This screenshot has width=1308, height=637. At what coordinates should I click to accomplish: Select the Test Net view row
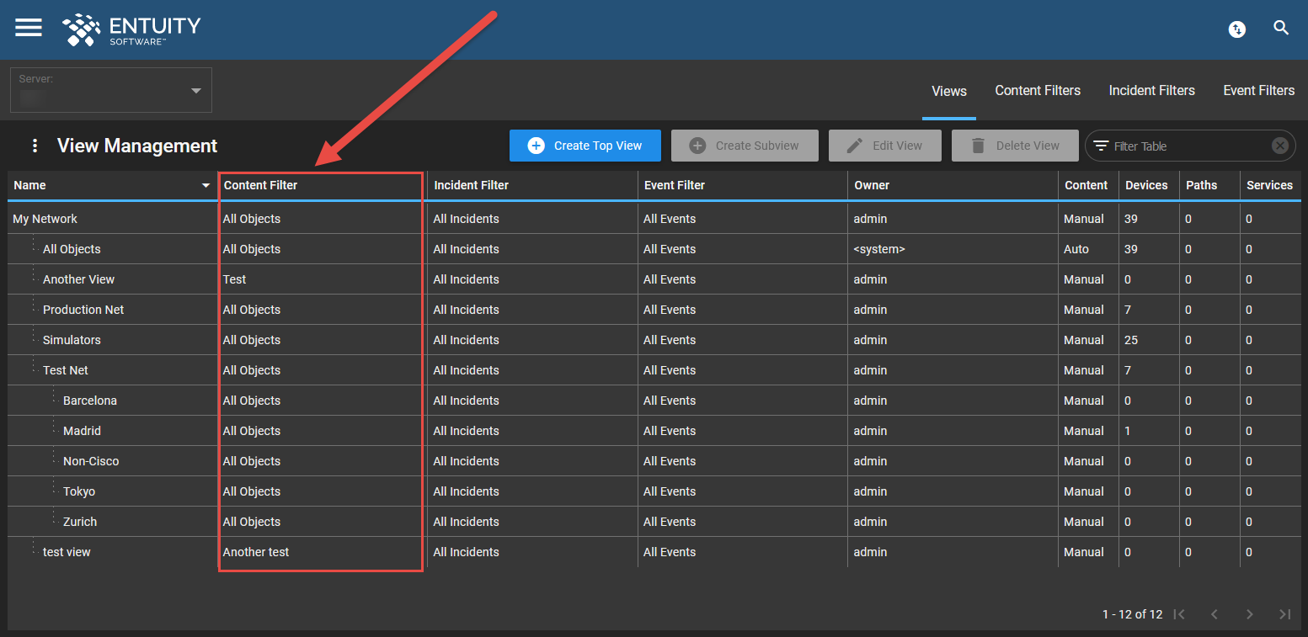[66, 370]
